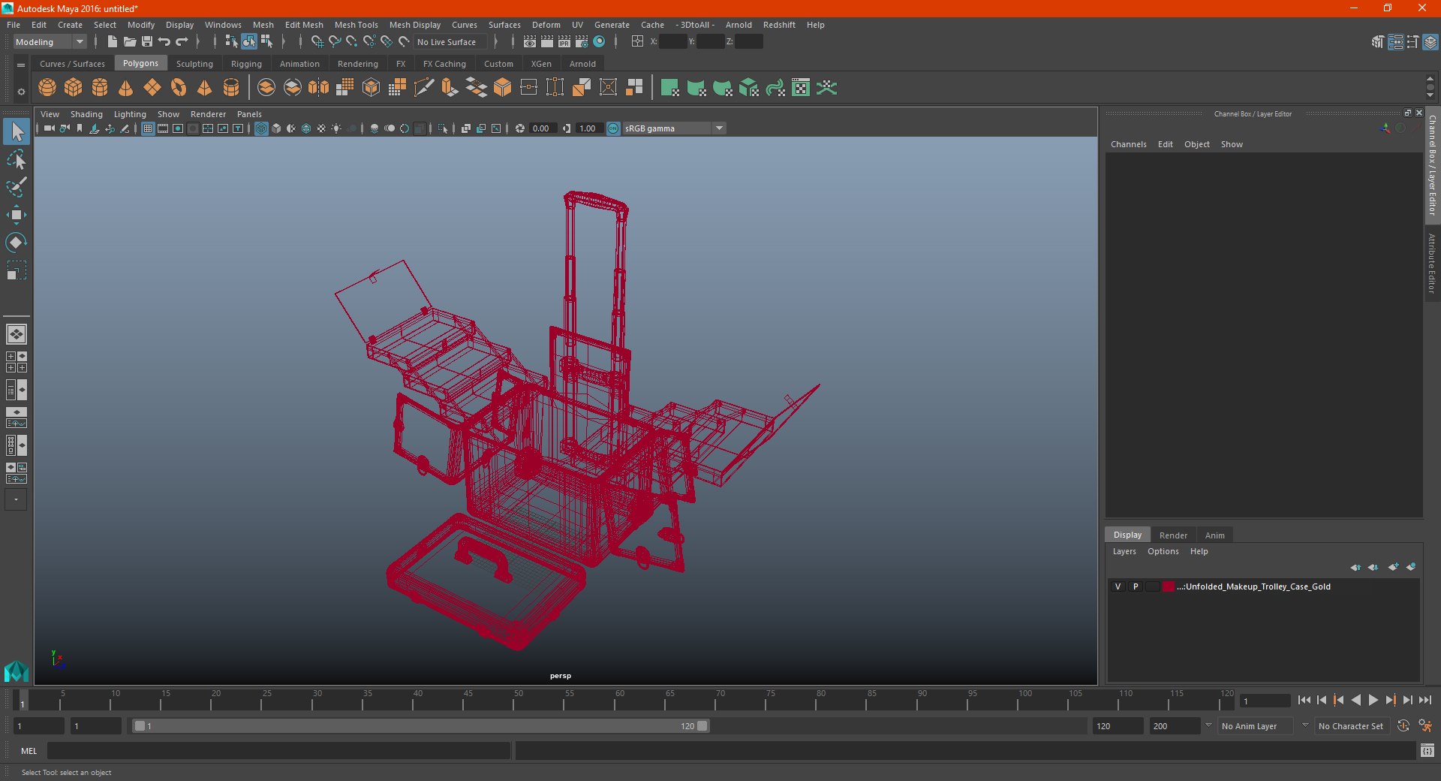Open the Deform menu
Viewport: 1441px width, 781px height.
click(546, 25)
